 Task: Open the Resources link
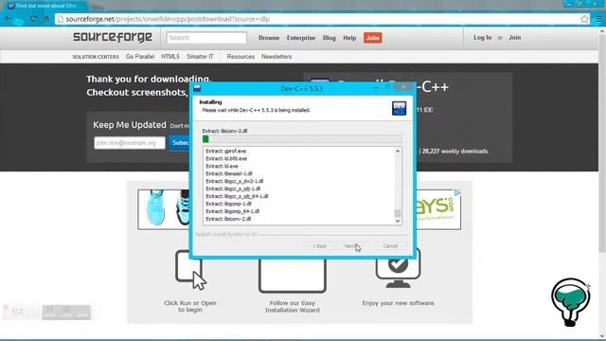pos(241,57)
